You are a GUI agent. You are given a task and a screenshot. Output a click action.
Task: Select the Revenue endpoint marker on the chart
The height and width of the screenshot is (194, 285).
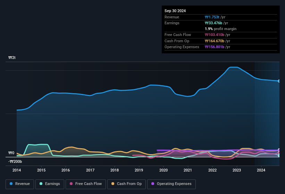click(279, 81)
